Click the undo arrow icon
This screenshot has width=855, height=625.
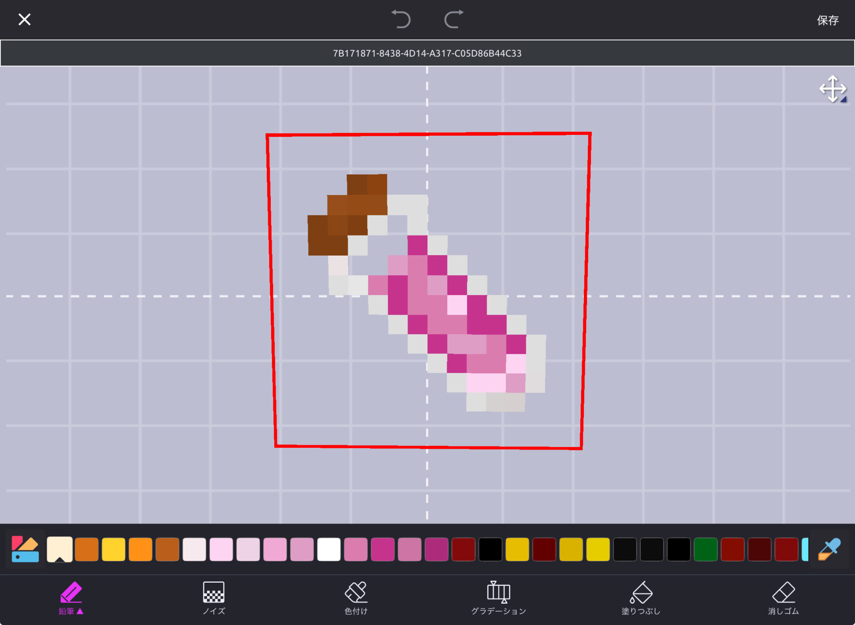click(x=401, y=20)
